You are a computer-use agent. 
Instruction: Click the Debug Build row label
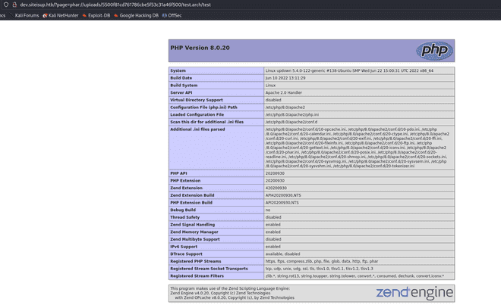coord(184,210)
